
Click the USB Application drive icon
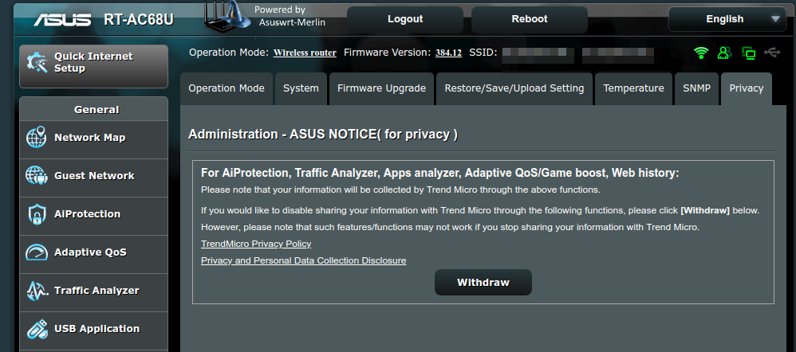click(x=37, y=329)
